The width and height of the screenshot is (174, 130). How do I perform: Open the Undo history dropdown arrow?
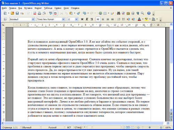(88, 13)
